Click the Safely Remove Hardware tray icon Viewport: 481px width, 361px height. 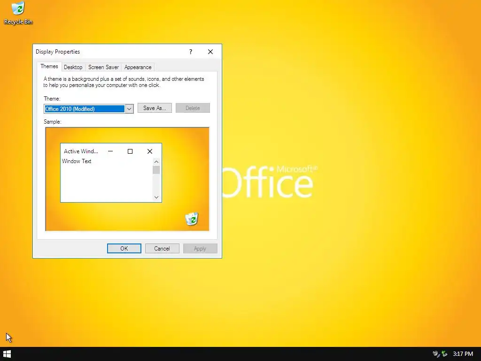tap(444, 353)
